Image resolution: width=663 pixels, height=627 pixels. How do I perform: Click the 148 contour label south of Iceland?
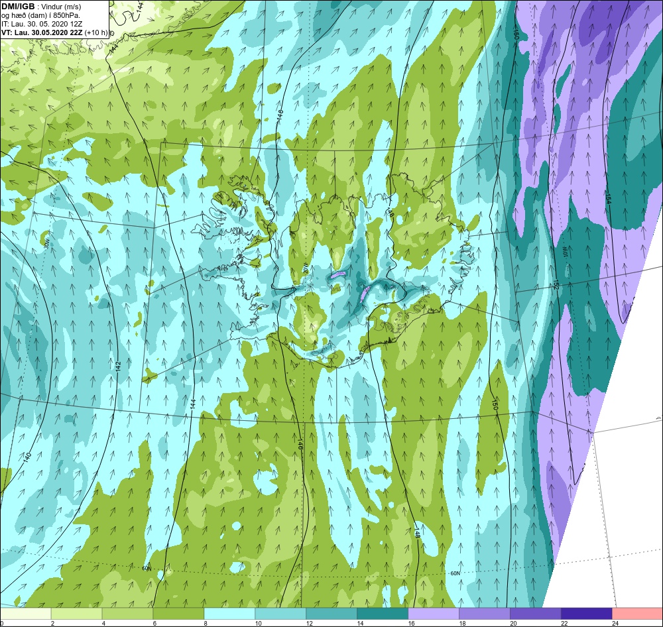coord(417,532)
